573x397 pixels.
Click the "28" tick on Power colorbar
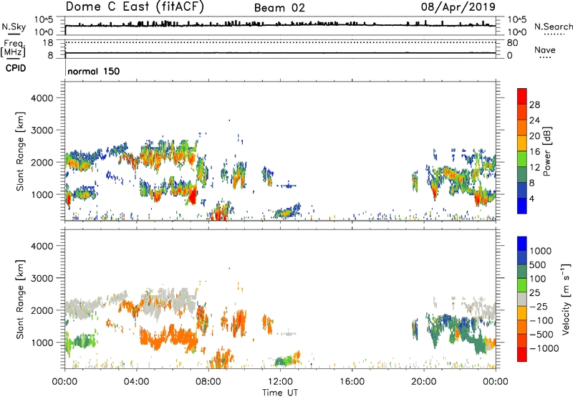pyautogui.click(x=534, y=105)
